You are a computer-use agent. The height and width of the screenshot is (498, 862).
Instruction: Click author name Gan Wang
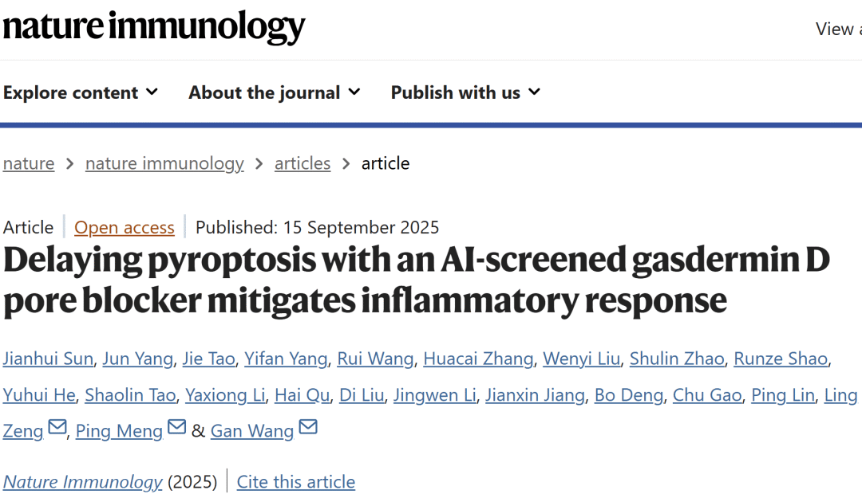(252, 431)
